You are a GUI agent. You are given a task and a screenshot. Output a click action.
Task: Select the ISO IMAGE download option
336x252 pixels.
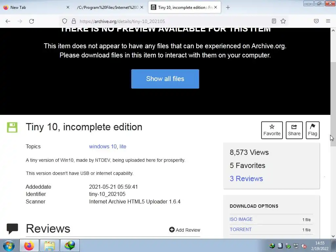241,219
